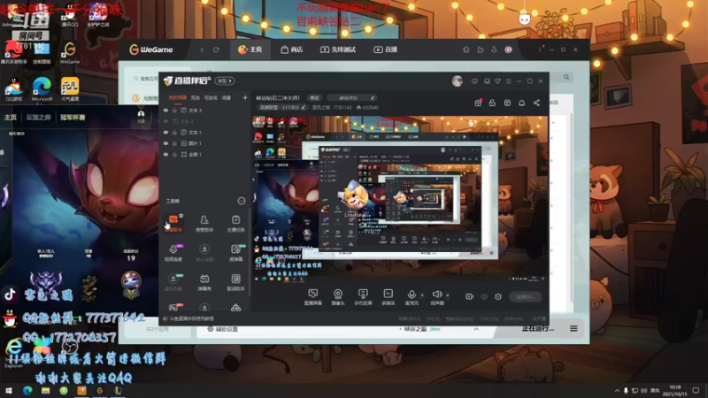
Task: Open the mode pill beside the streaming logo
Action: pyautogui.click(x=225, y=80)
